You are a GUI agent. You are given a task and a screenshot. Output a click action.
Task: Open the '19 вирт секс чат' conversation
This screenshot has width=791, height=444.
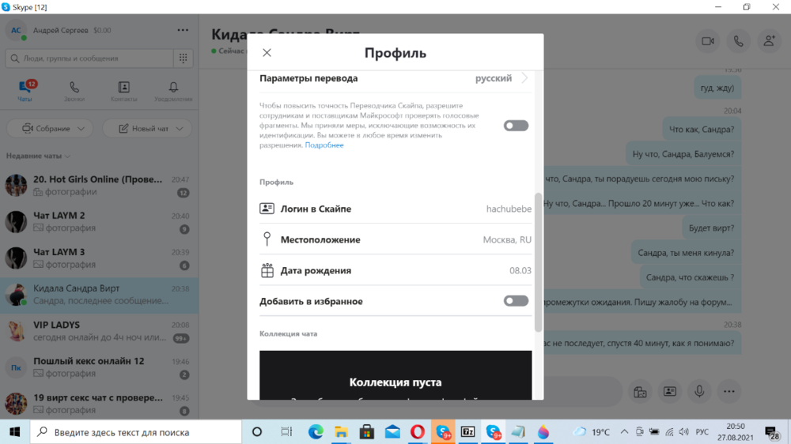[x=99, y=404]
